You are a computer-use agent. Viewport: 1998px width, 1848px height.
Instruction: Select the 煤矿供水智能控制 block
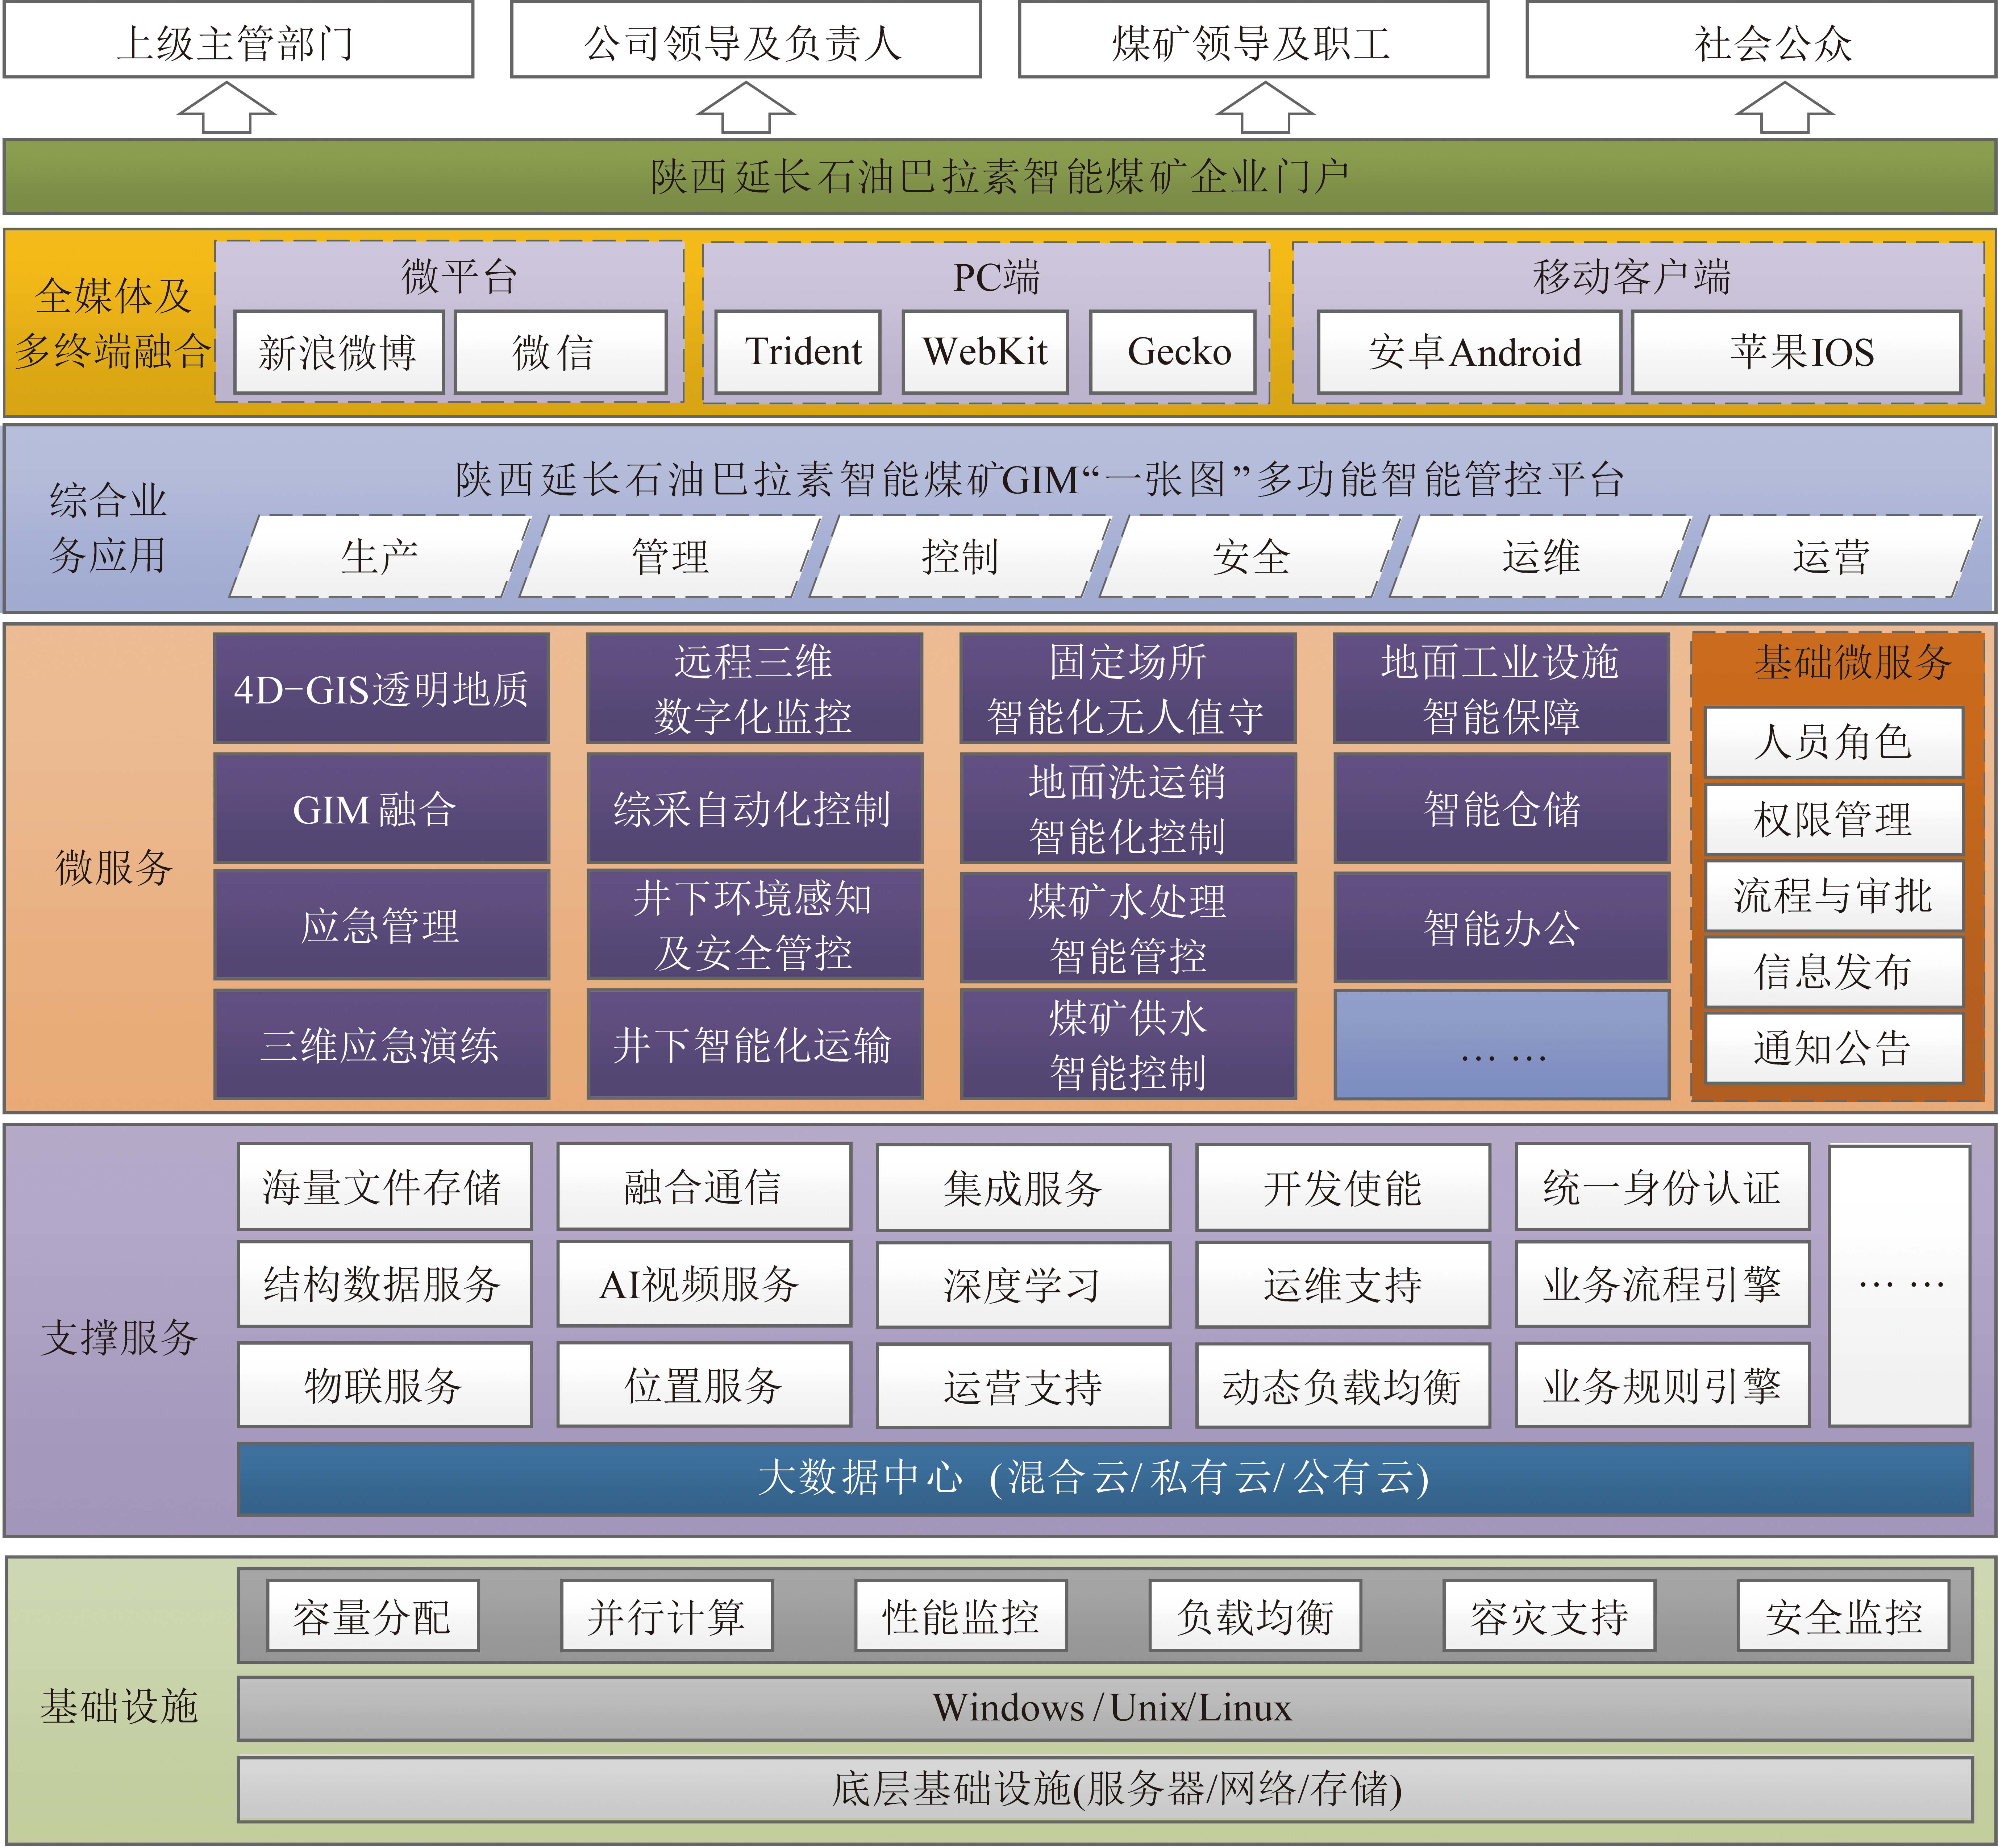(1128, 1045)
